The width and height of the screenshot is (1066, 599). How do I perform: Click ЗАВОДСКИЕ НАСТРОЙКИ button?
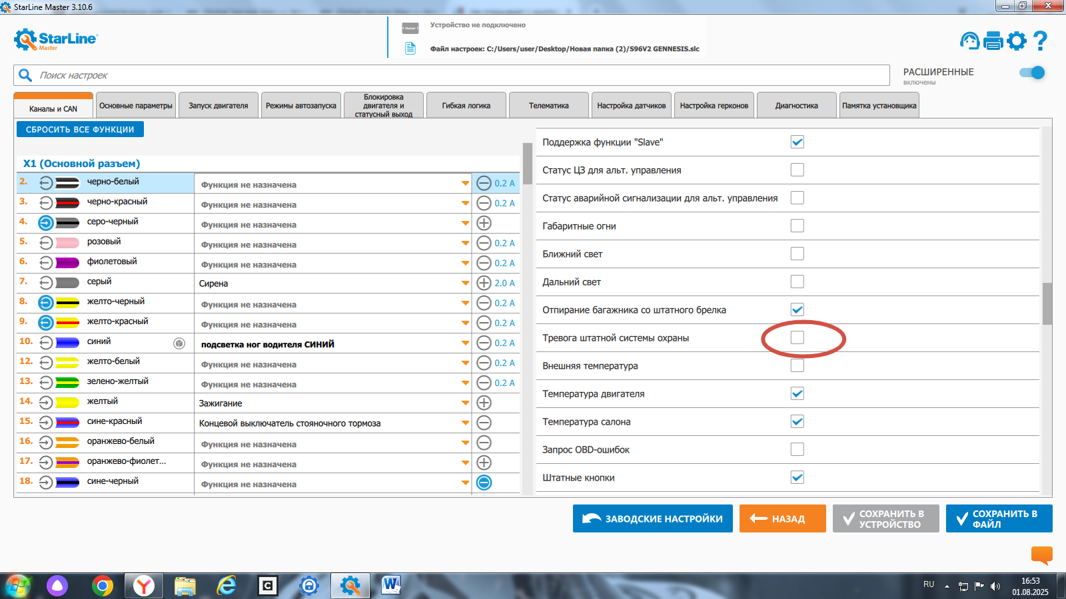point(653,518)
